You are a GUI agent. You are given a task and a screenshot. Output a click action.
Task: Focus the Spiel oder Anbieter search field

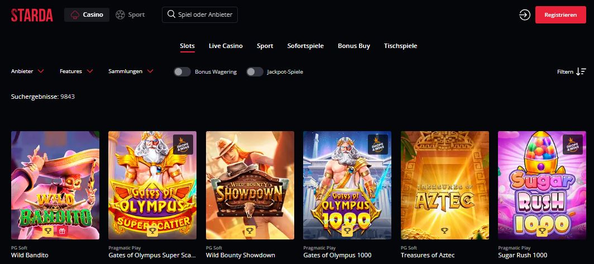(x=200, y=15)
